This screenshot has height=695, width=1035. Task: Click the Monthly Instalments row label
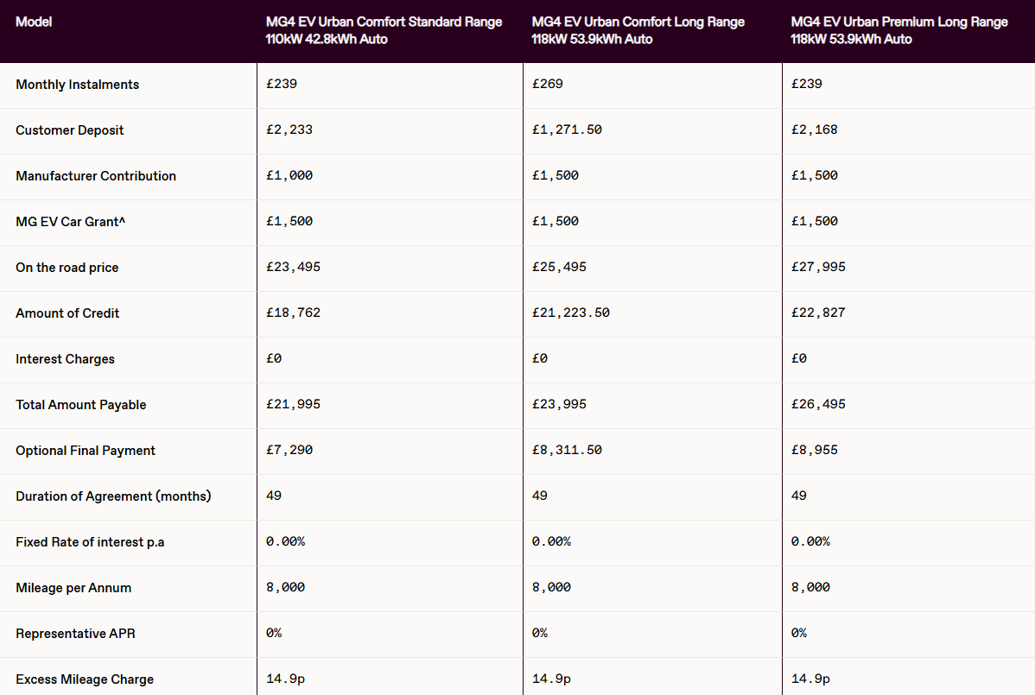(77, 85)
